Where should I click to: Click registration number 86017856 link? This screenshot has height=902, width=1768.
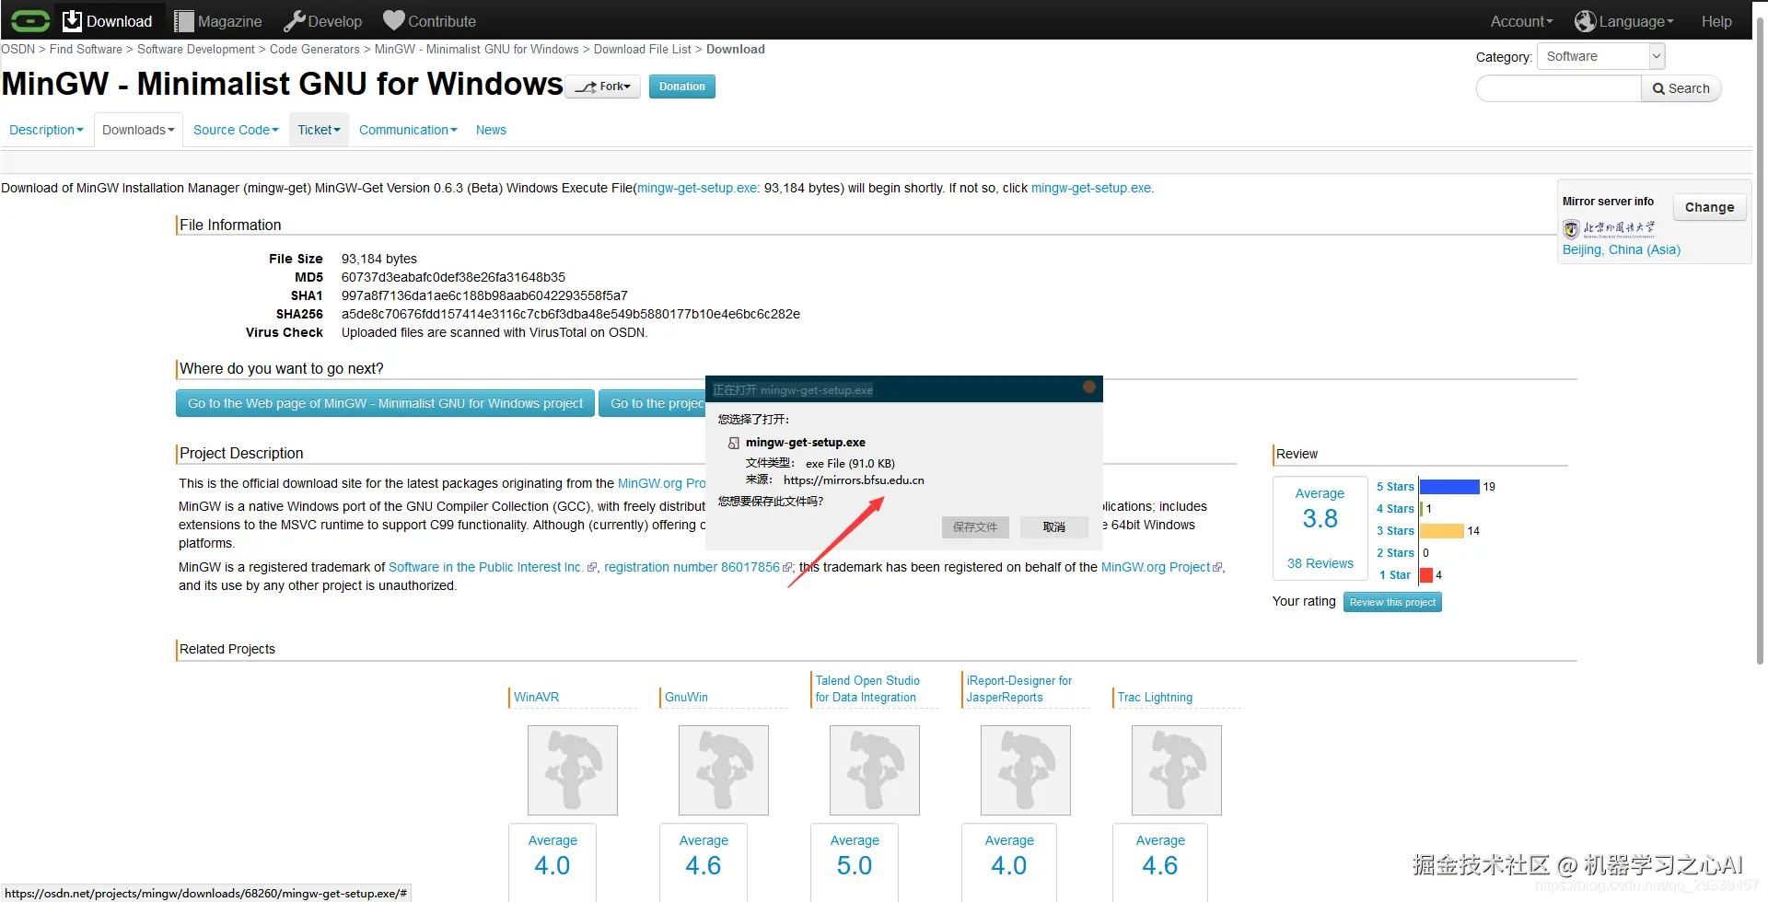point(692,567)
